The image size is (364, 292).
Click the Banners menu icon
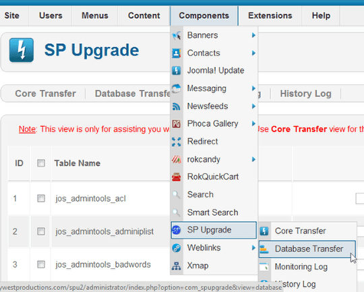[x=177, y=35]
